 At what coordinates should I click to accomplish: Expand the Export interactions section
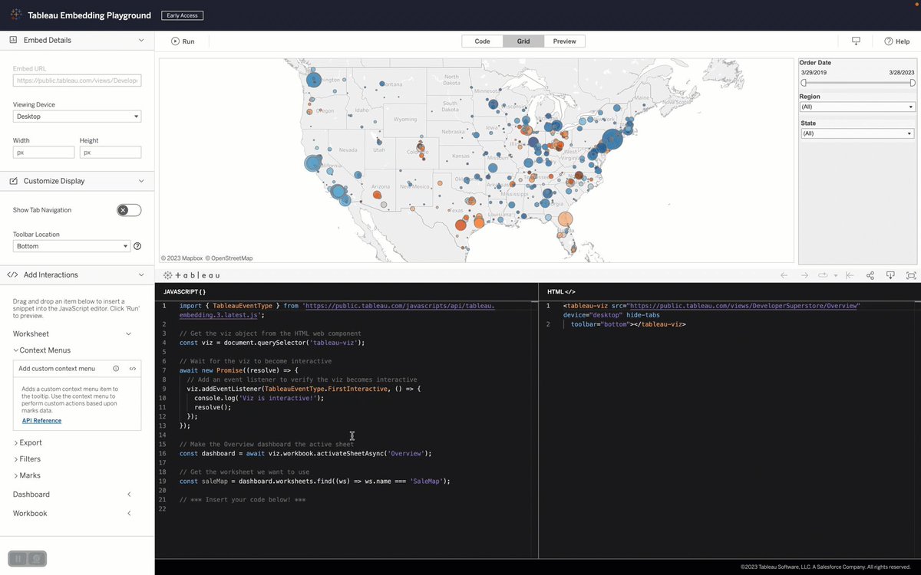click(x=31, y=442)
